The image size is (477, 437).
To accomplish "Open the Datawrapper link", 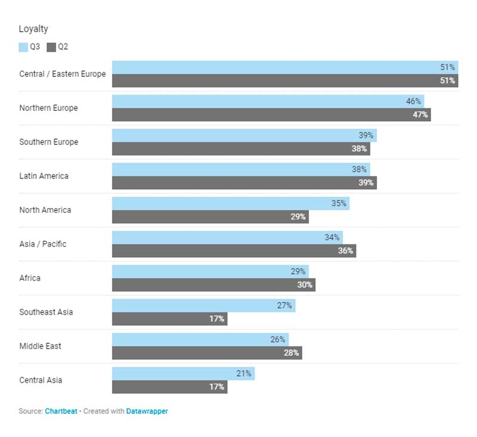I will point(147,411).
